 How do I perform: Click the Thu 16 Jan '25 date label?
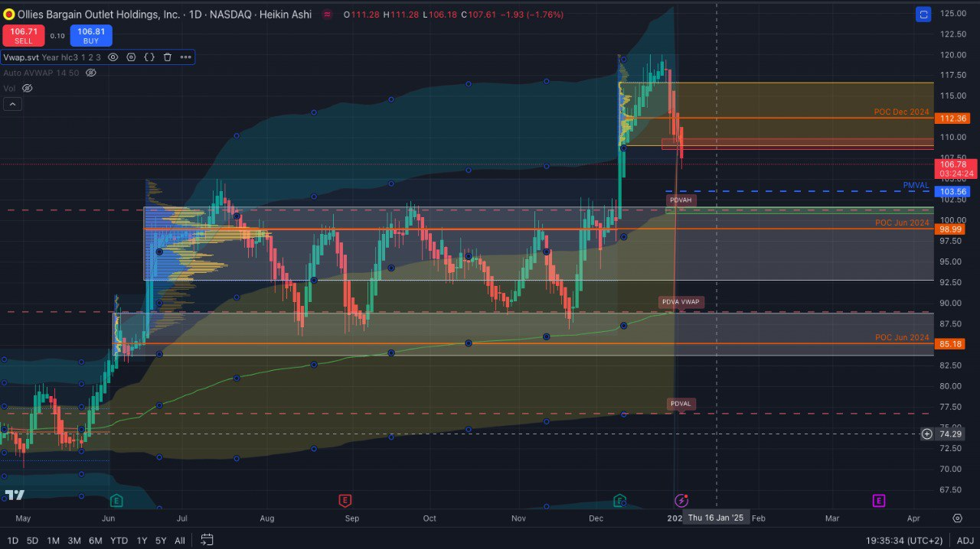coord(716,518)
